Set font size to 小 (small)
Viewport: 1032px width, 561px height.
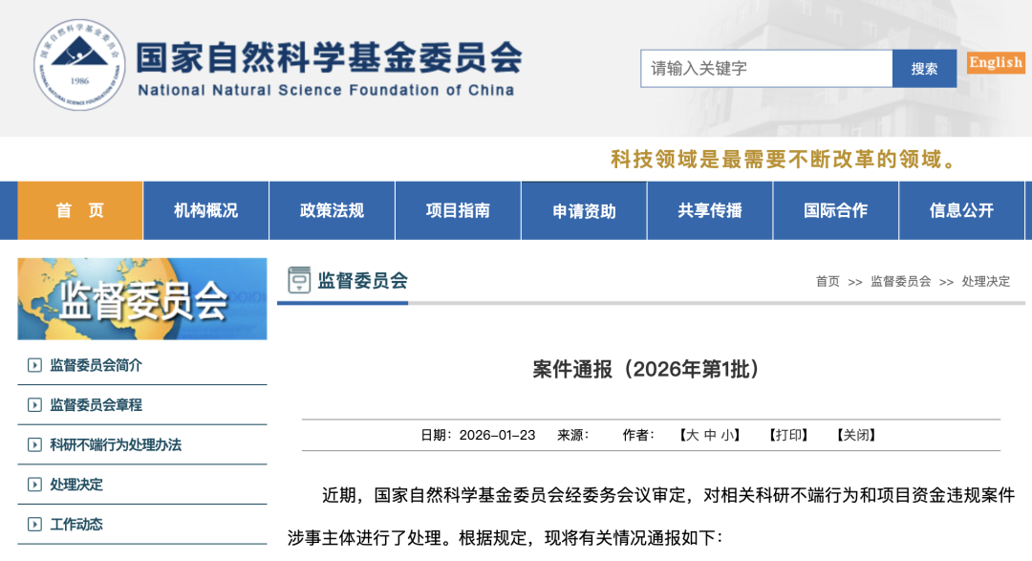point(727,435)
